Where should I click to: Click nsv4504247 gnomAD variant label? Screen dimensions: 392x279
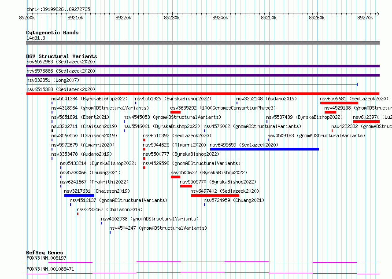pyautogui.click(x=158, y=228)
